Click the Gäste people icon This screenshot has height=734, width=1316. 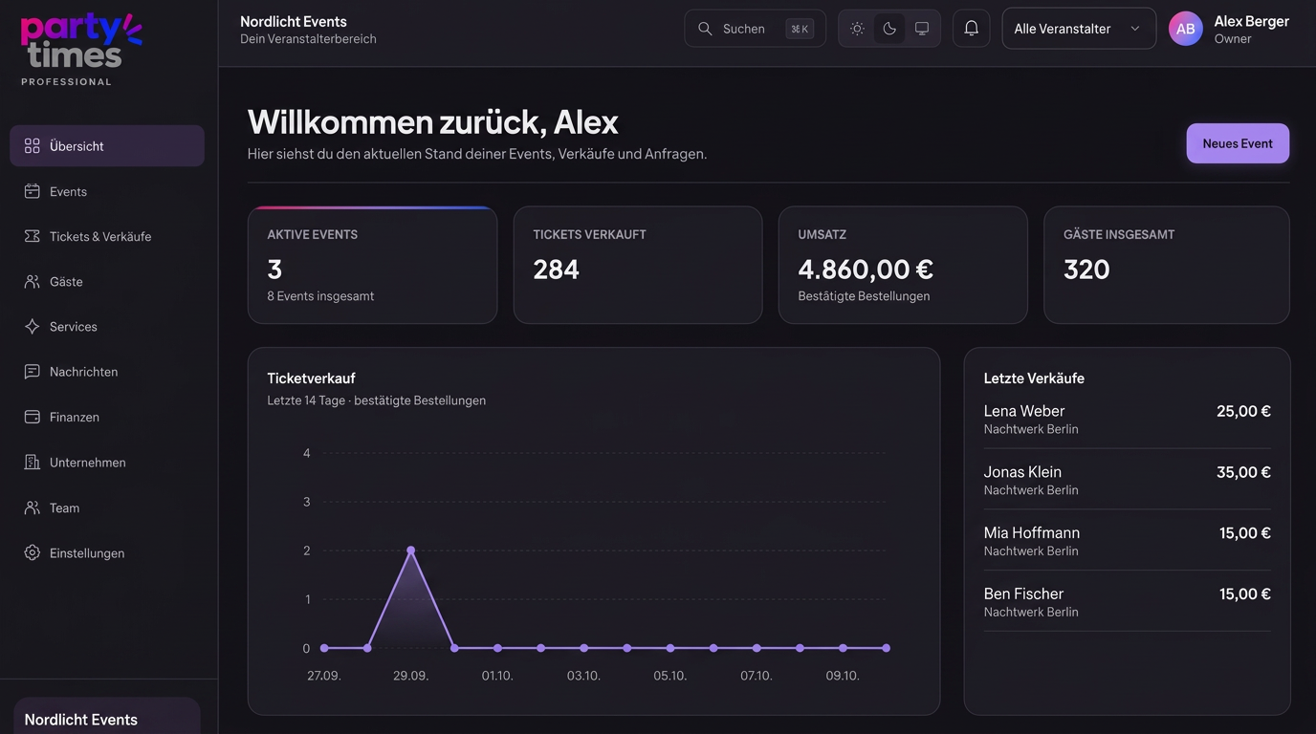pyautogui.click(x=33, y=282)
